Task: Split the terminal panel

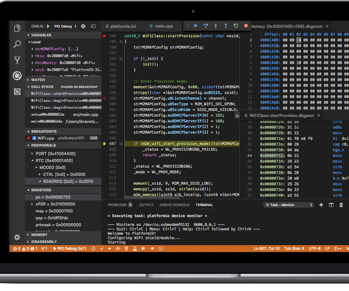Action: pos(331,205)
